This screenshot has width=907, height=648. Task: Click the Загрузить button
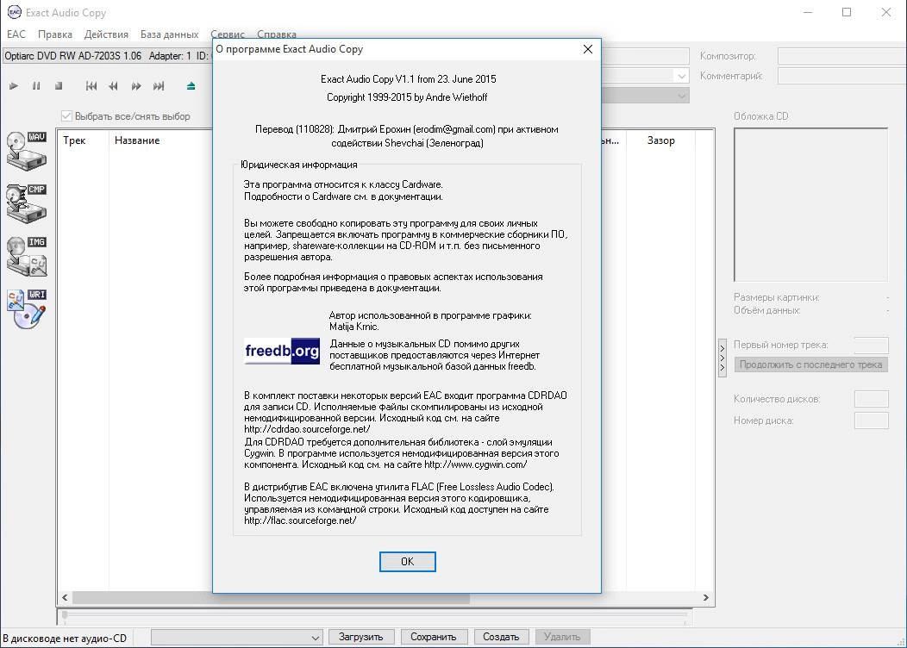(x=361, y=637)
